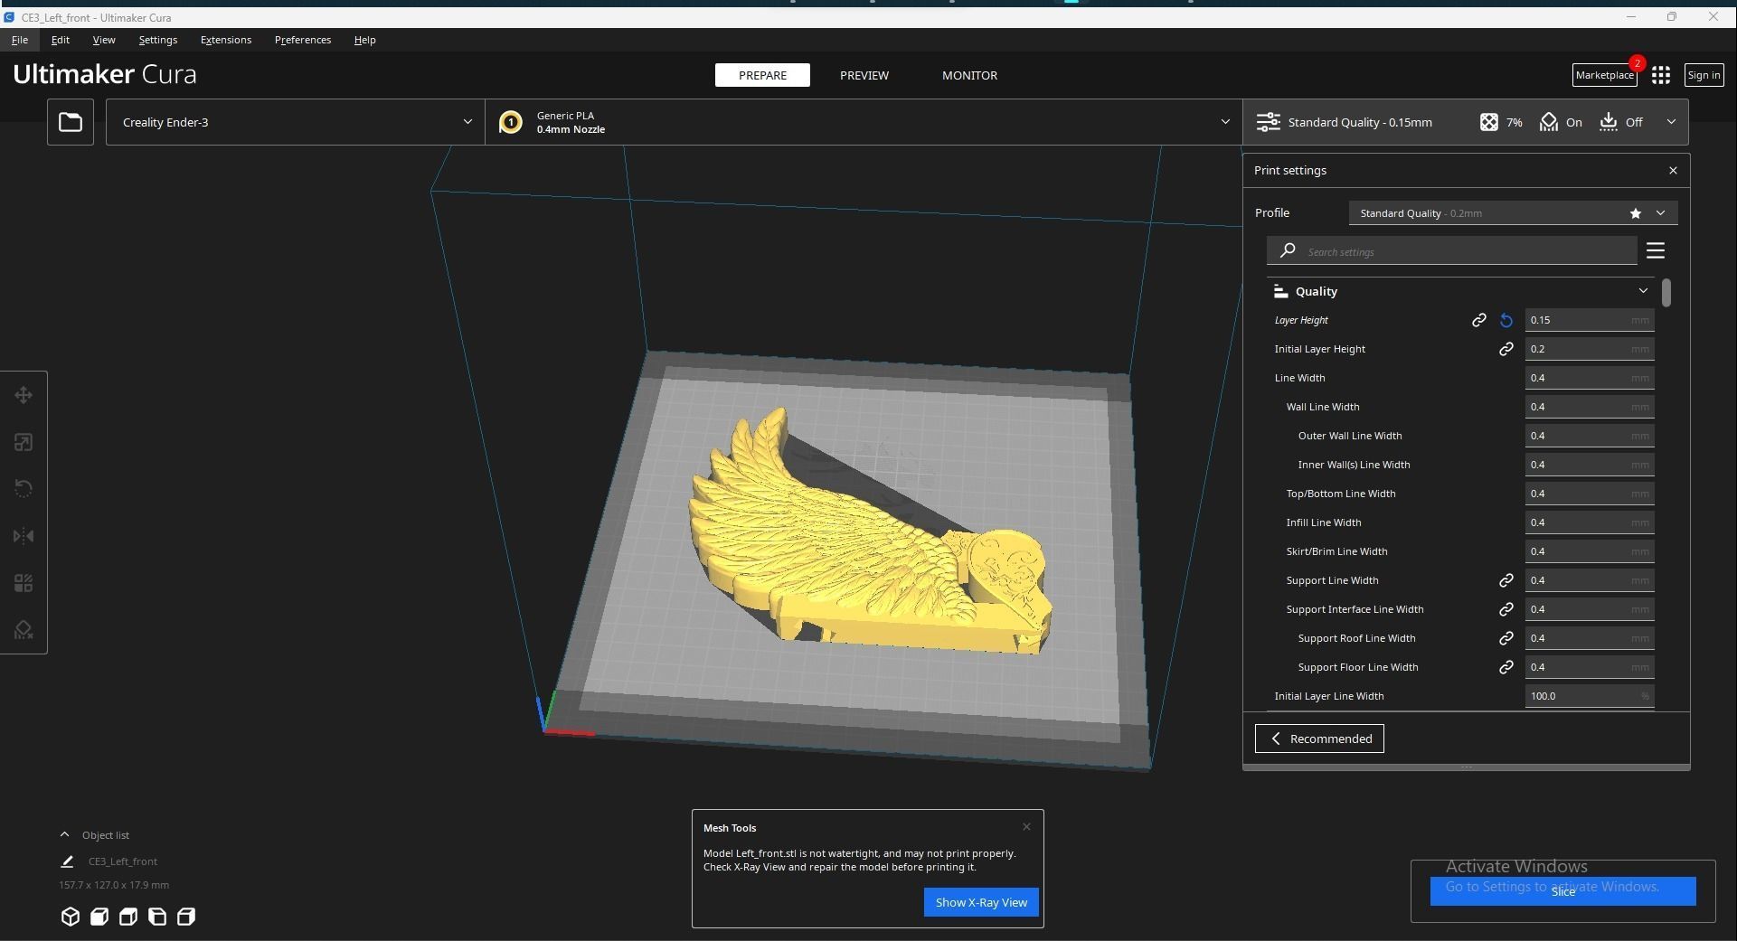Click the profile star icon
Image resolution: width=1737 pixels, height=941 pixels.
1636,213
